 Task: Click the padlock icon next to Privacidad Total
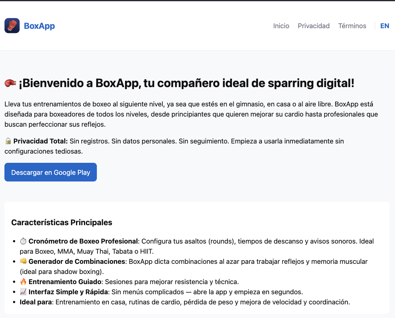tap(8, 141)
